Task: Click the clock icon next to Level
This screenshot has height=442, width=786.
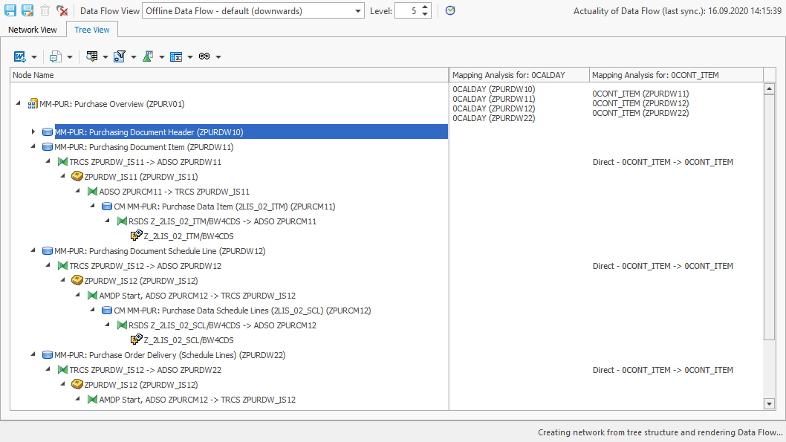Action: [451, 10]
